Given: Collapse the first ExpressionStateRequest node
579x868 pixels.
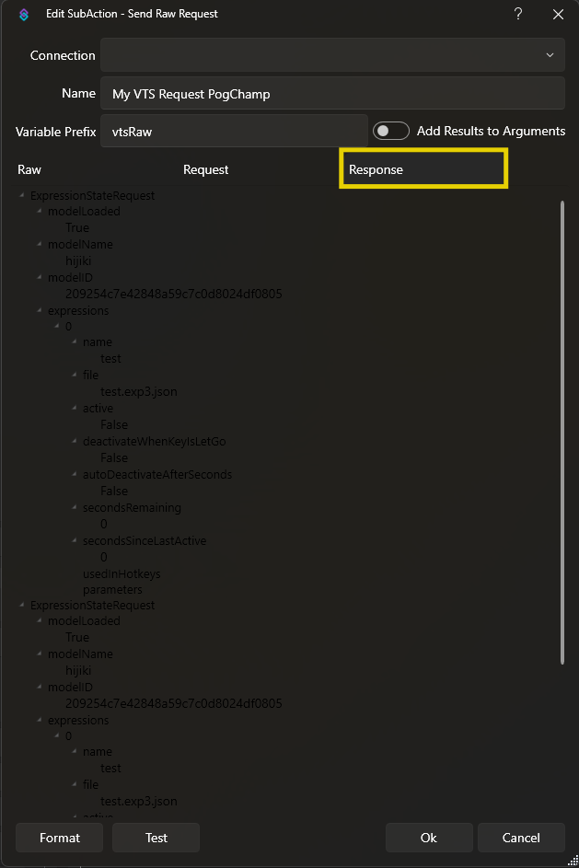Looking at the screenshot, I should tap(22, 195).
